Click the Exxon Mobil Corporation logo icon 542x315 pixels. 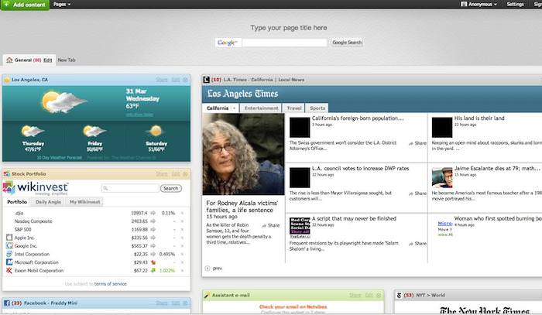(x=9, y=270)
